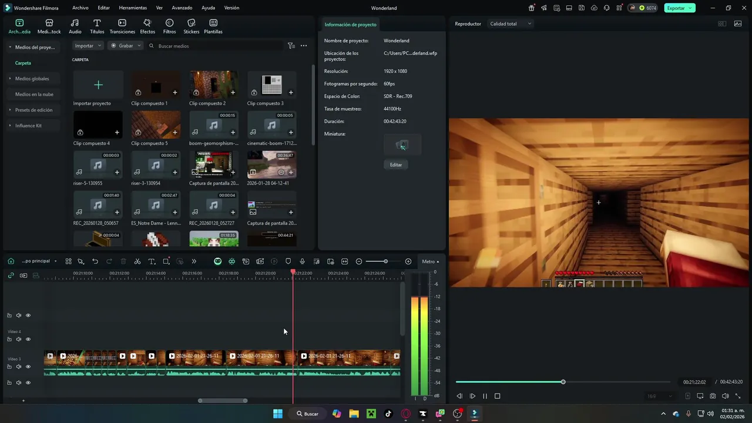This screenshot has width=752, height=423.
Task: Click the Información de proyecto tab
Action: [350, 25]
